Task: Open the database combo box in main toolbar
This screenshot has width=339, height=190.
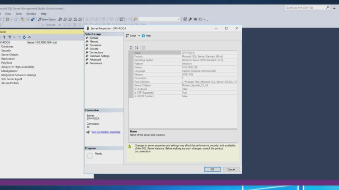Action: click(x=159, y=19)
